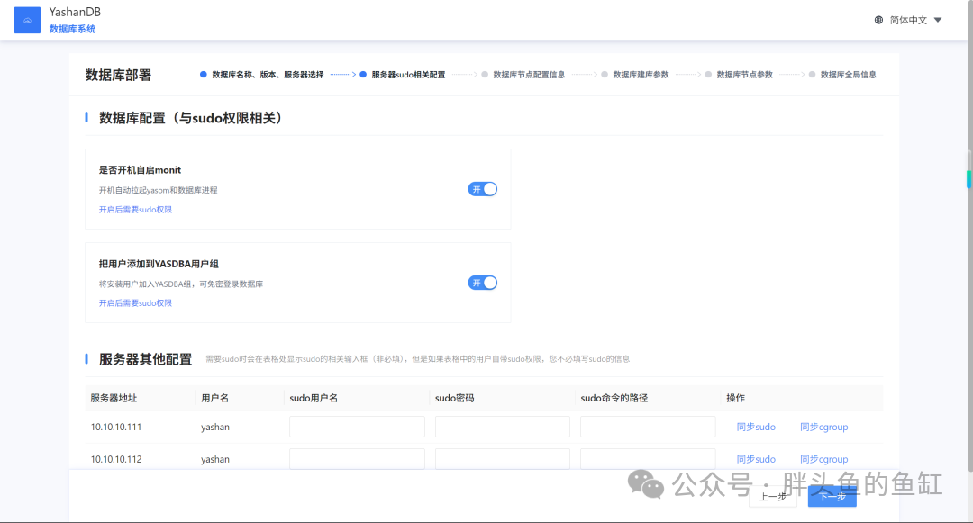The height and width of the screenshot is (523, 973).
Task: Go to step 数据库名称、版本、服务器选择
Action: (262, 75)
